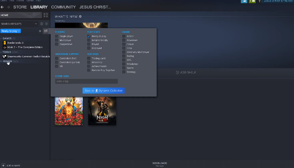294x168 pixels.
Task: Uncheck the Ready to play checkbox
Action: tap(89, 36)
